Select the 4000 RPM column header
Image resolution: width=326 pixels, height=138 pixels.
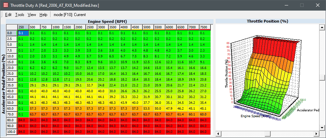[x=126, y=27]
